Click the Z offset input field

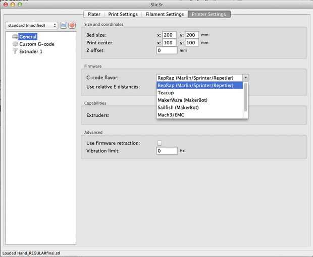[x=167, y=50]
